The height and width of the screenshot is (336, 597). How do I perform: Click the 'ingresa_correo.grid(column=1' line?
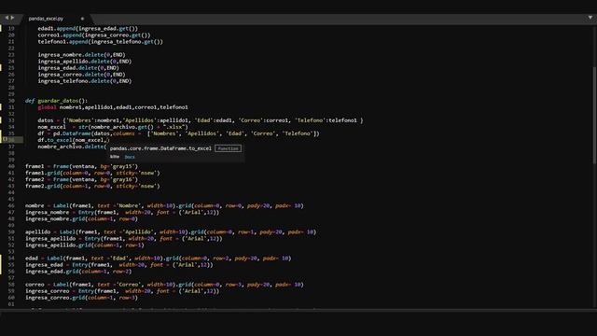click(x=81, y=298)
